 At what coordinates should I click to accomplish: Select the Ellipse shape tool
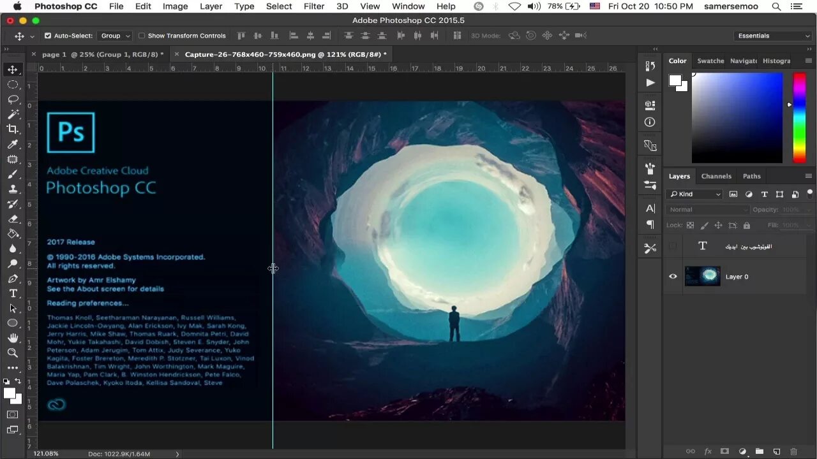(13, 323)
